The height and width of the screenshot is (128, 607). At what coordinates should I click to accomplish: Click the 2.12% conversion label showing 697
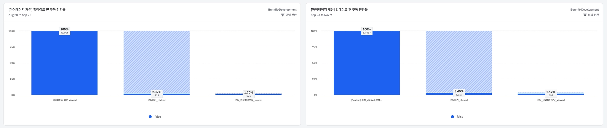pyautogui.click(x=551, y=94)
